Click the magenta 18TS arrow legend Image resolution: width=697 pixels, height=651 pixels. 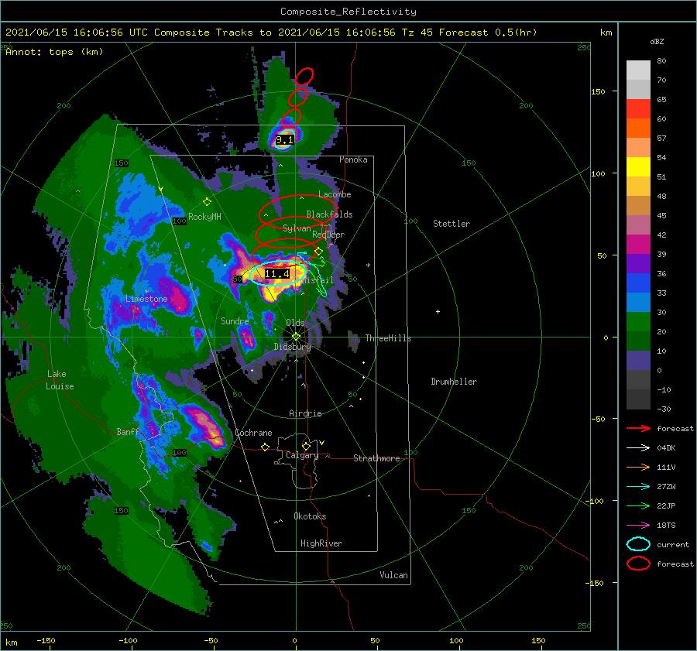coord(638,526)
